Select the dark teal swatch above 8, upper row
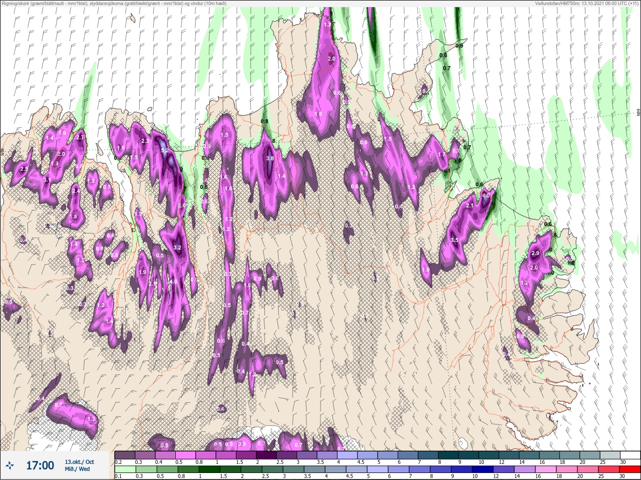 (449, 455)
